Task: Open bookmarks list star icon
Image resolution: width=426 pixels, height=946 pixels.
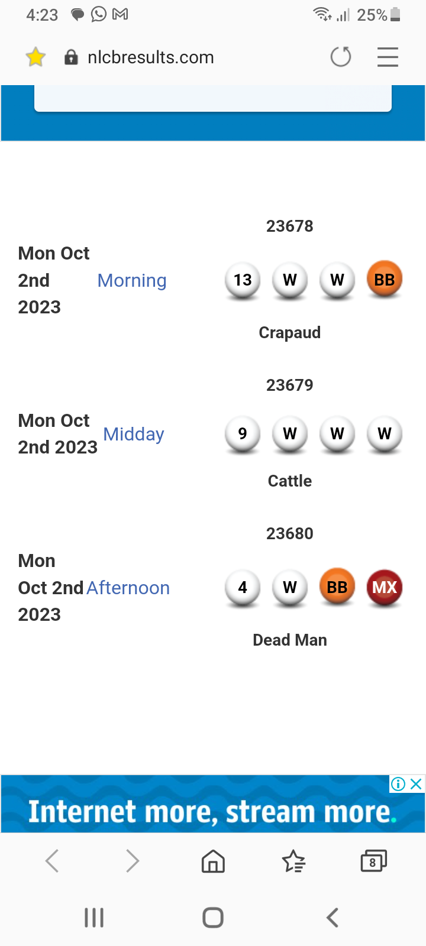Action: (293, 861)
